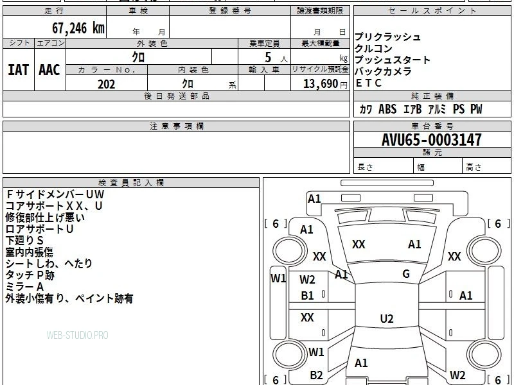Click the 車検 header cell
The height and width of the screenshot is (385, 514).
(x=138, y=11)
